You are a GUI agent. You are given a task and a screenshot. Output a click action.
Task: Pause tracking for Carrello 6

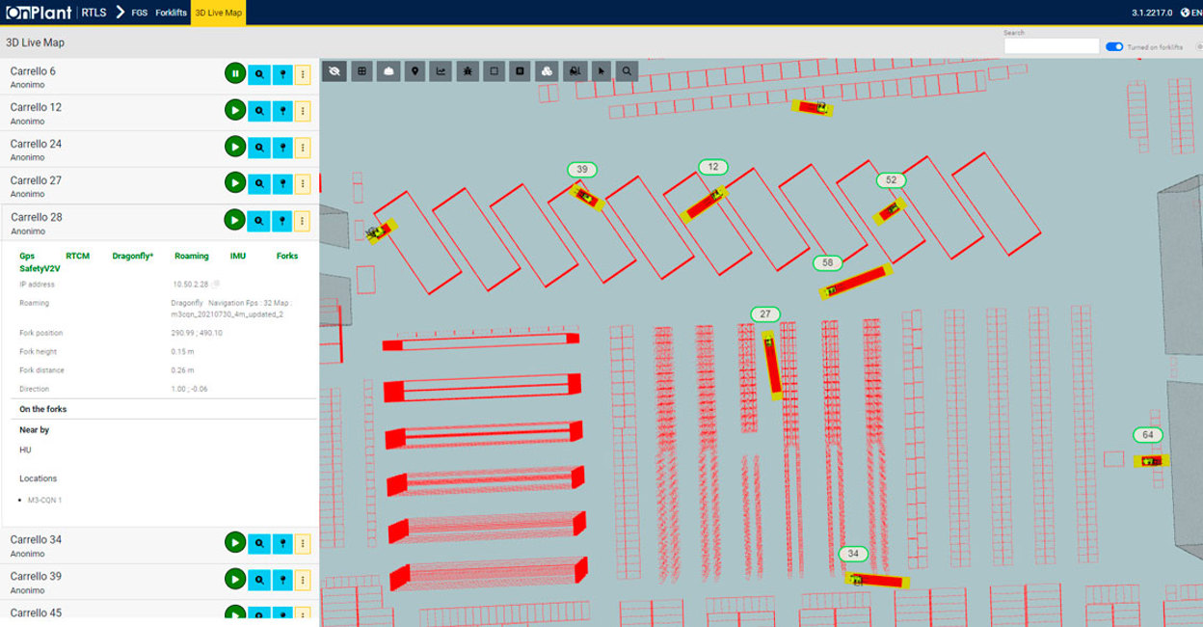coord(234,73)
